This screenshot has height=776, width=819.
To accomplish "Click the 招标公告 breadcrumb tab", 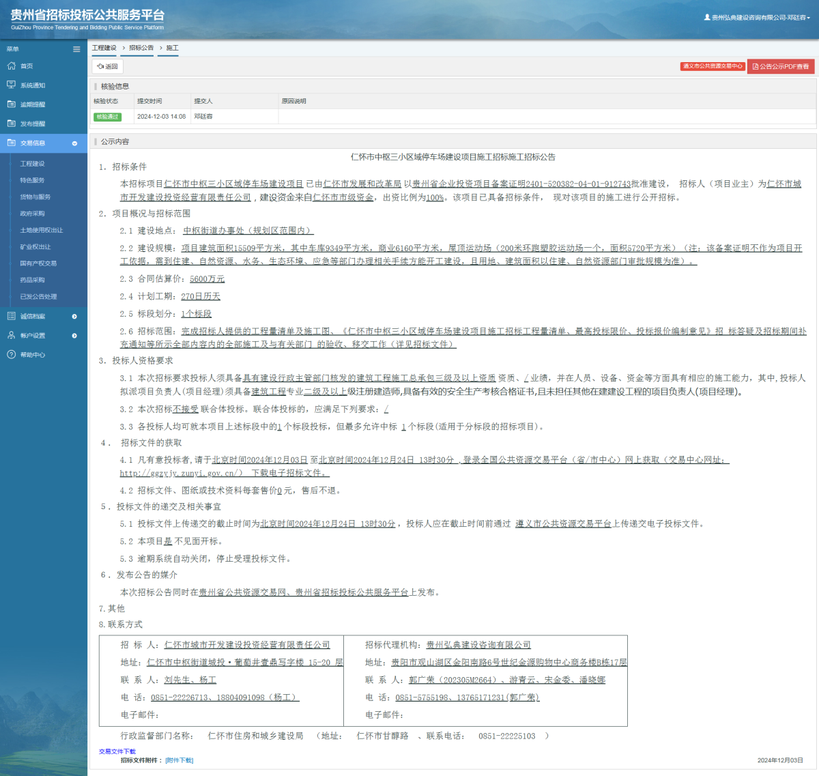I will point(141,48).
